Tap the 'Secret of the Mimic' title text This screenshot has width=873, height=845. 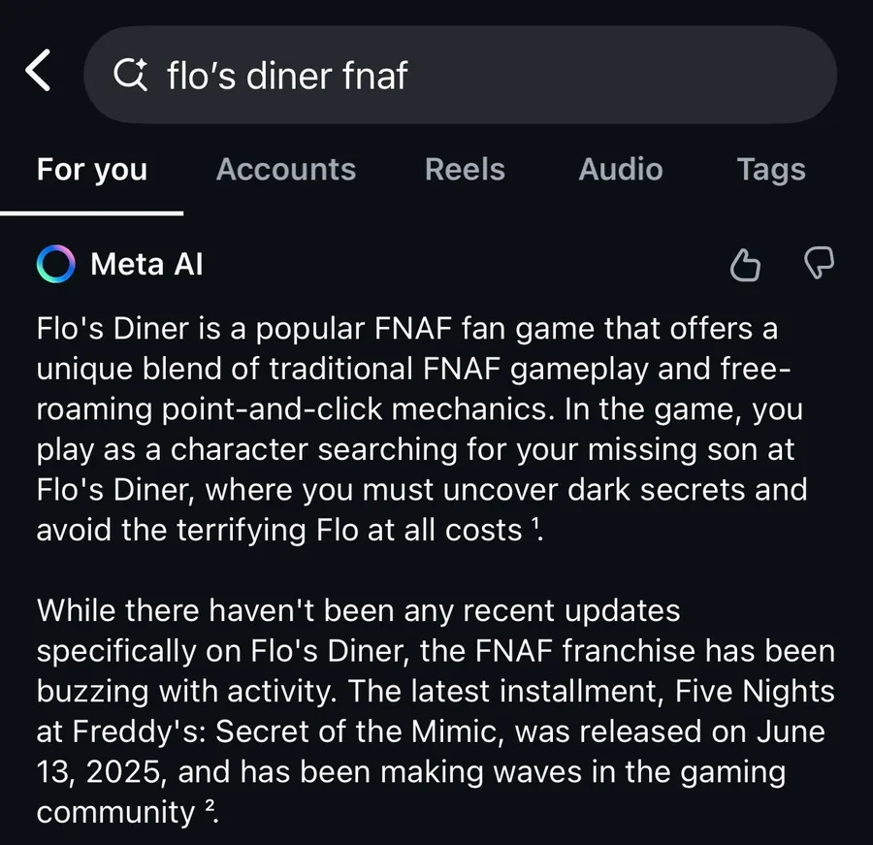[356, 731]
